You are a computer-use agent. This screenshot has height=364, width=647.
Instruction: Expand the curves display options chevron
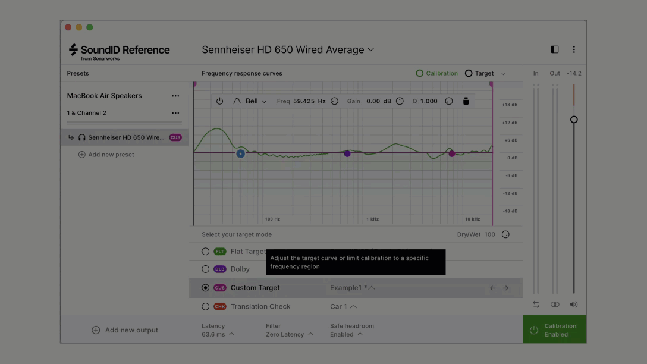(x=504, y=74)
